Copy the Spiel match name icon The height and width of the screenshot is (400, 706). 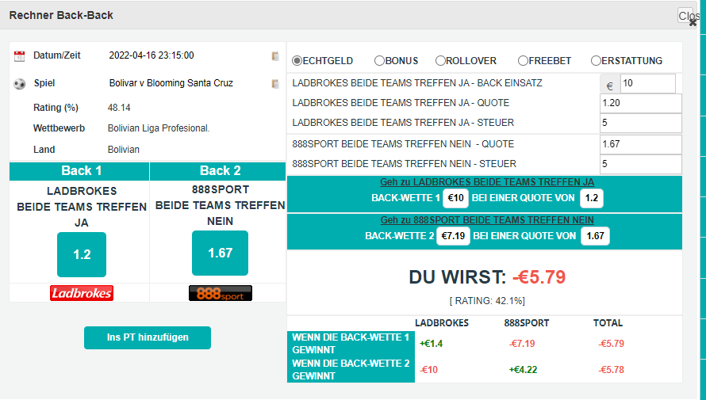(x=275, y=84)
